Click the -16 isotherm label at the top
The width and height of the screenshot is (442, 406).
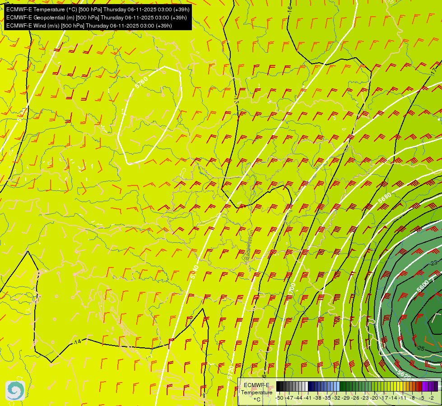(x=289, y=9)
